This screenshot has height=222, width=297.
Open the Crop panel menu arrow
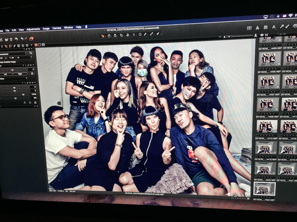coord(32,49)
